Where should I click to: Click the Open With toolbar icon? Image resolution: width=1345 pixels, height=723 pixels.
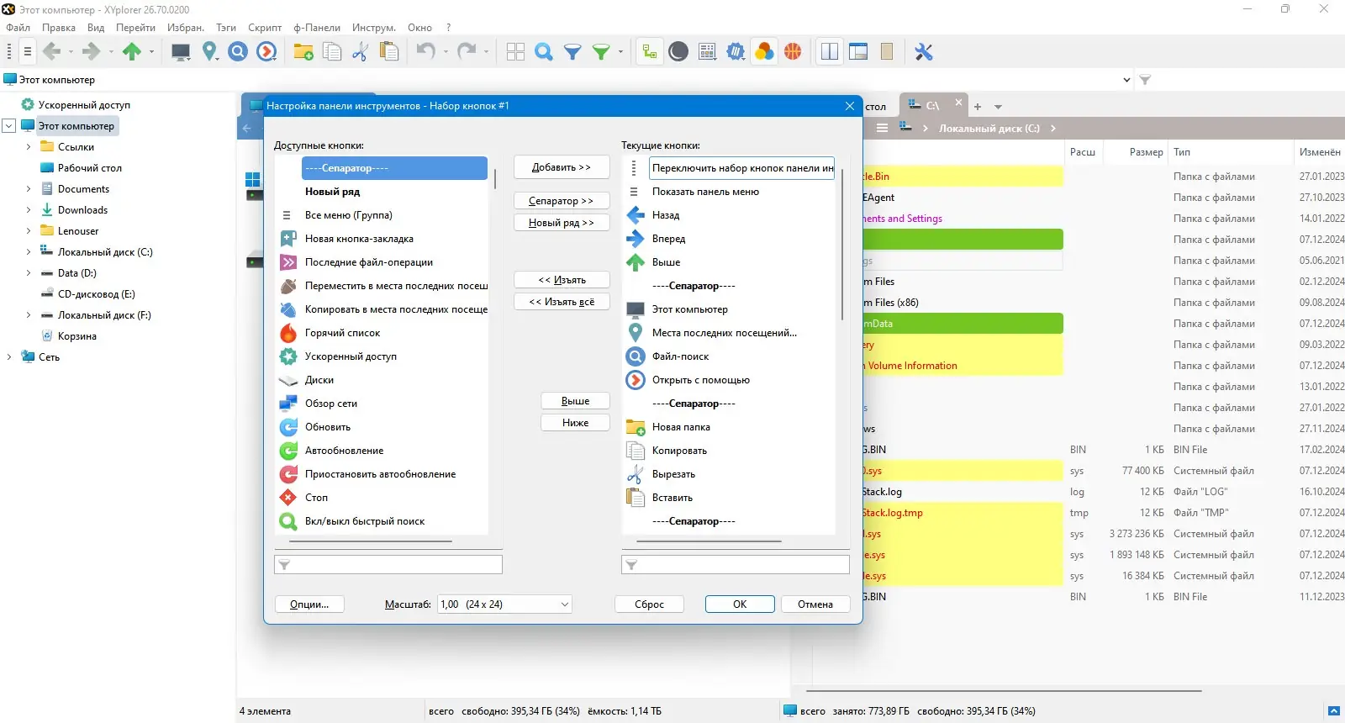(x=267, y=52)
